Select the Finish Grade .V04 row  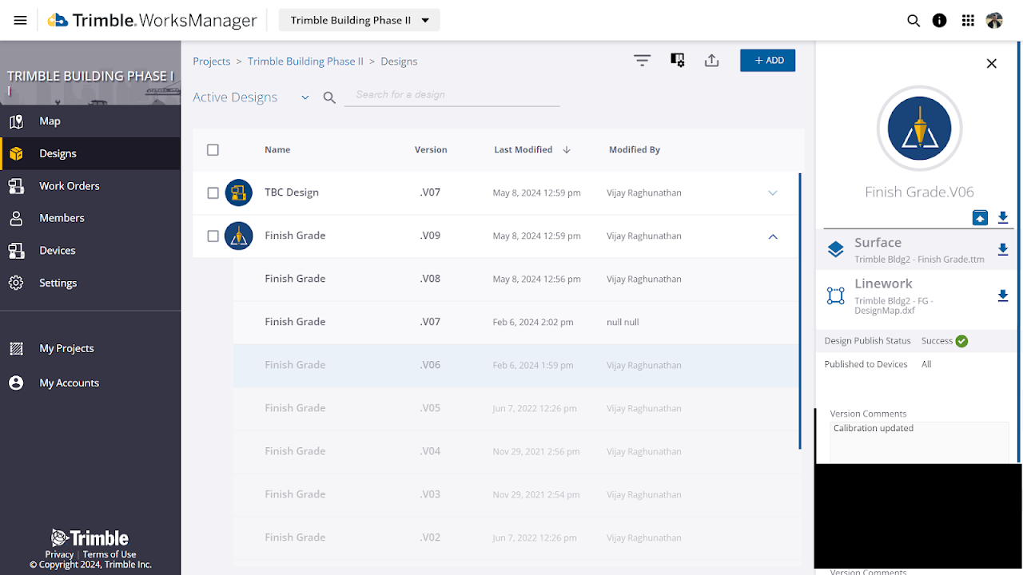coord(516,452)
